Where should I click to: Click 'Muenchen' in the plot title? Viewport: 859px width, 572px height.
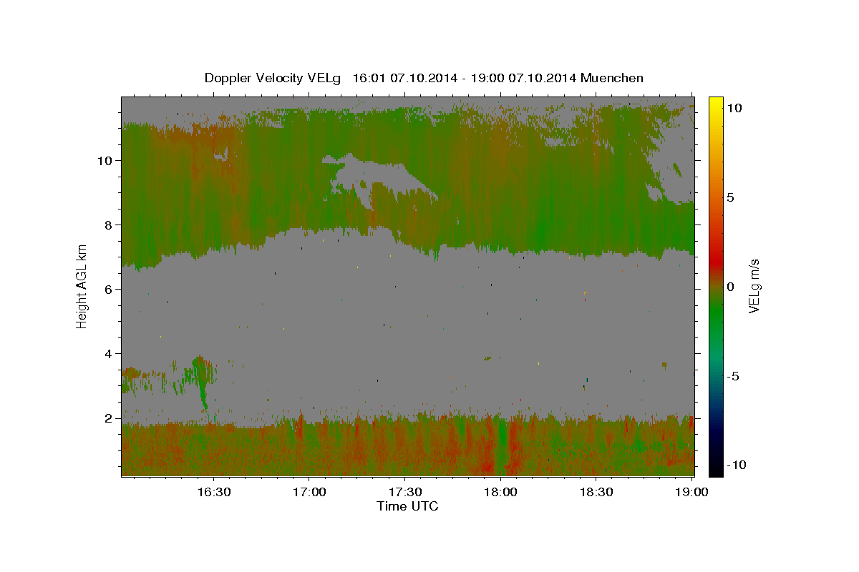coord(612,78)
